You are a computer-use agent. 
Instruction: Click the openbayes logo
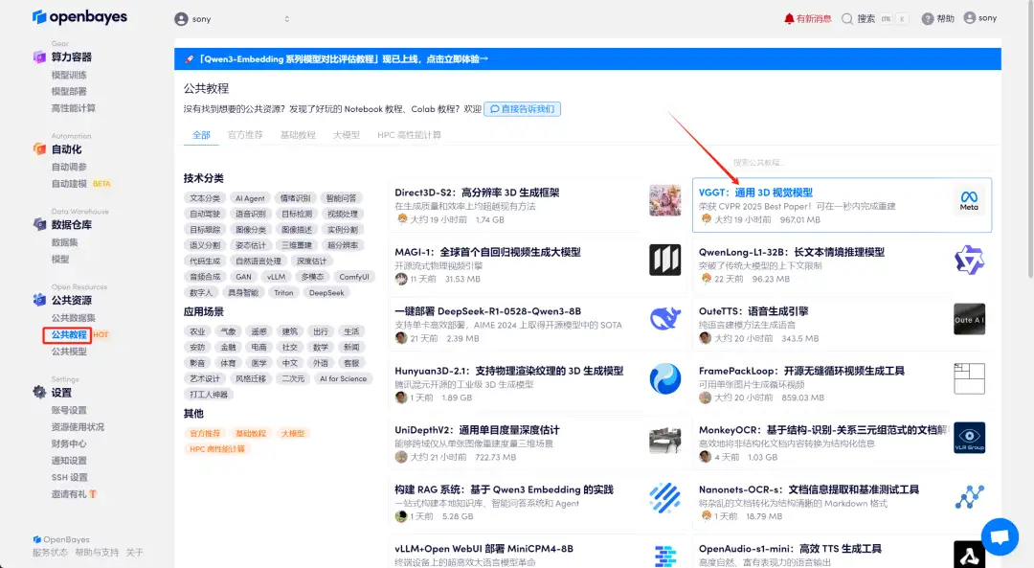(79, 17)
